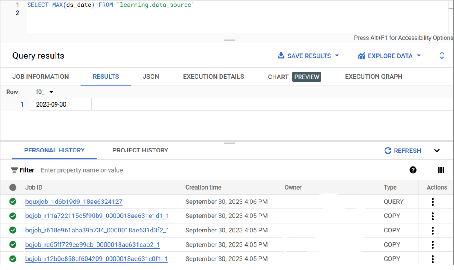Viewport: 454px width, 270px height.
Task: Expand or collapse query results panel
Action: click(442, 56)
